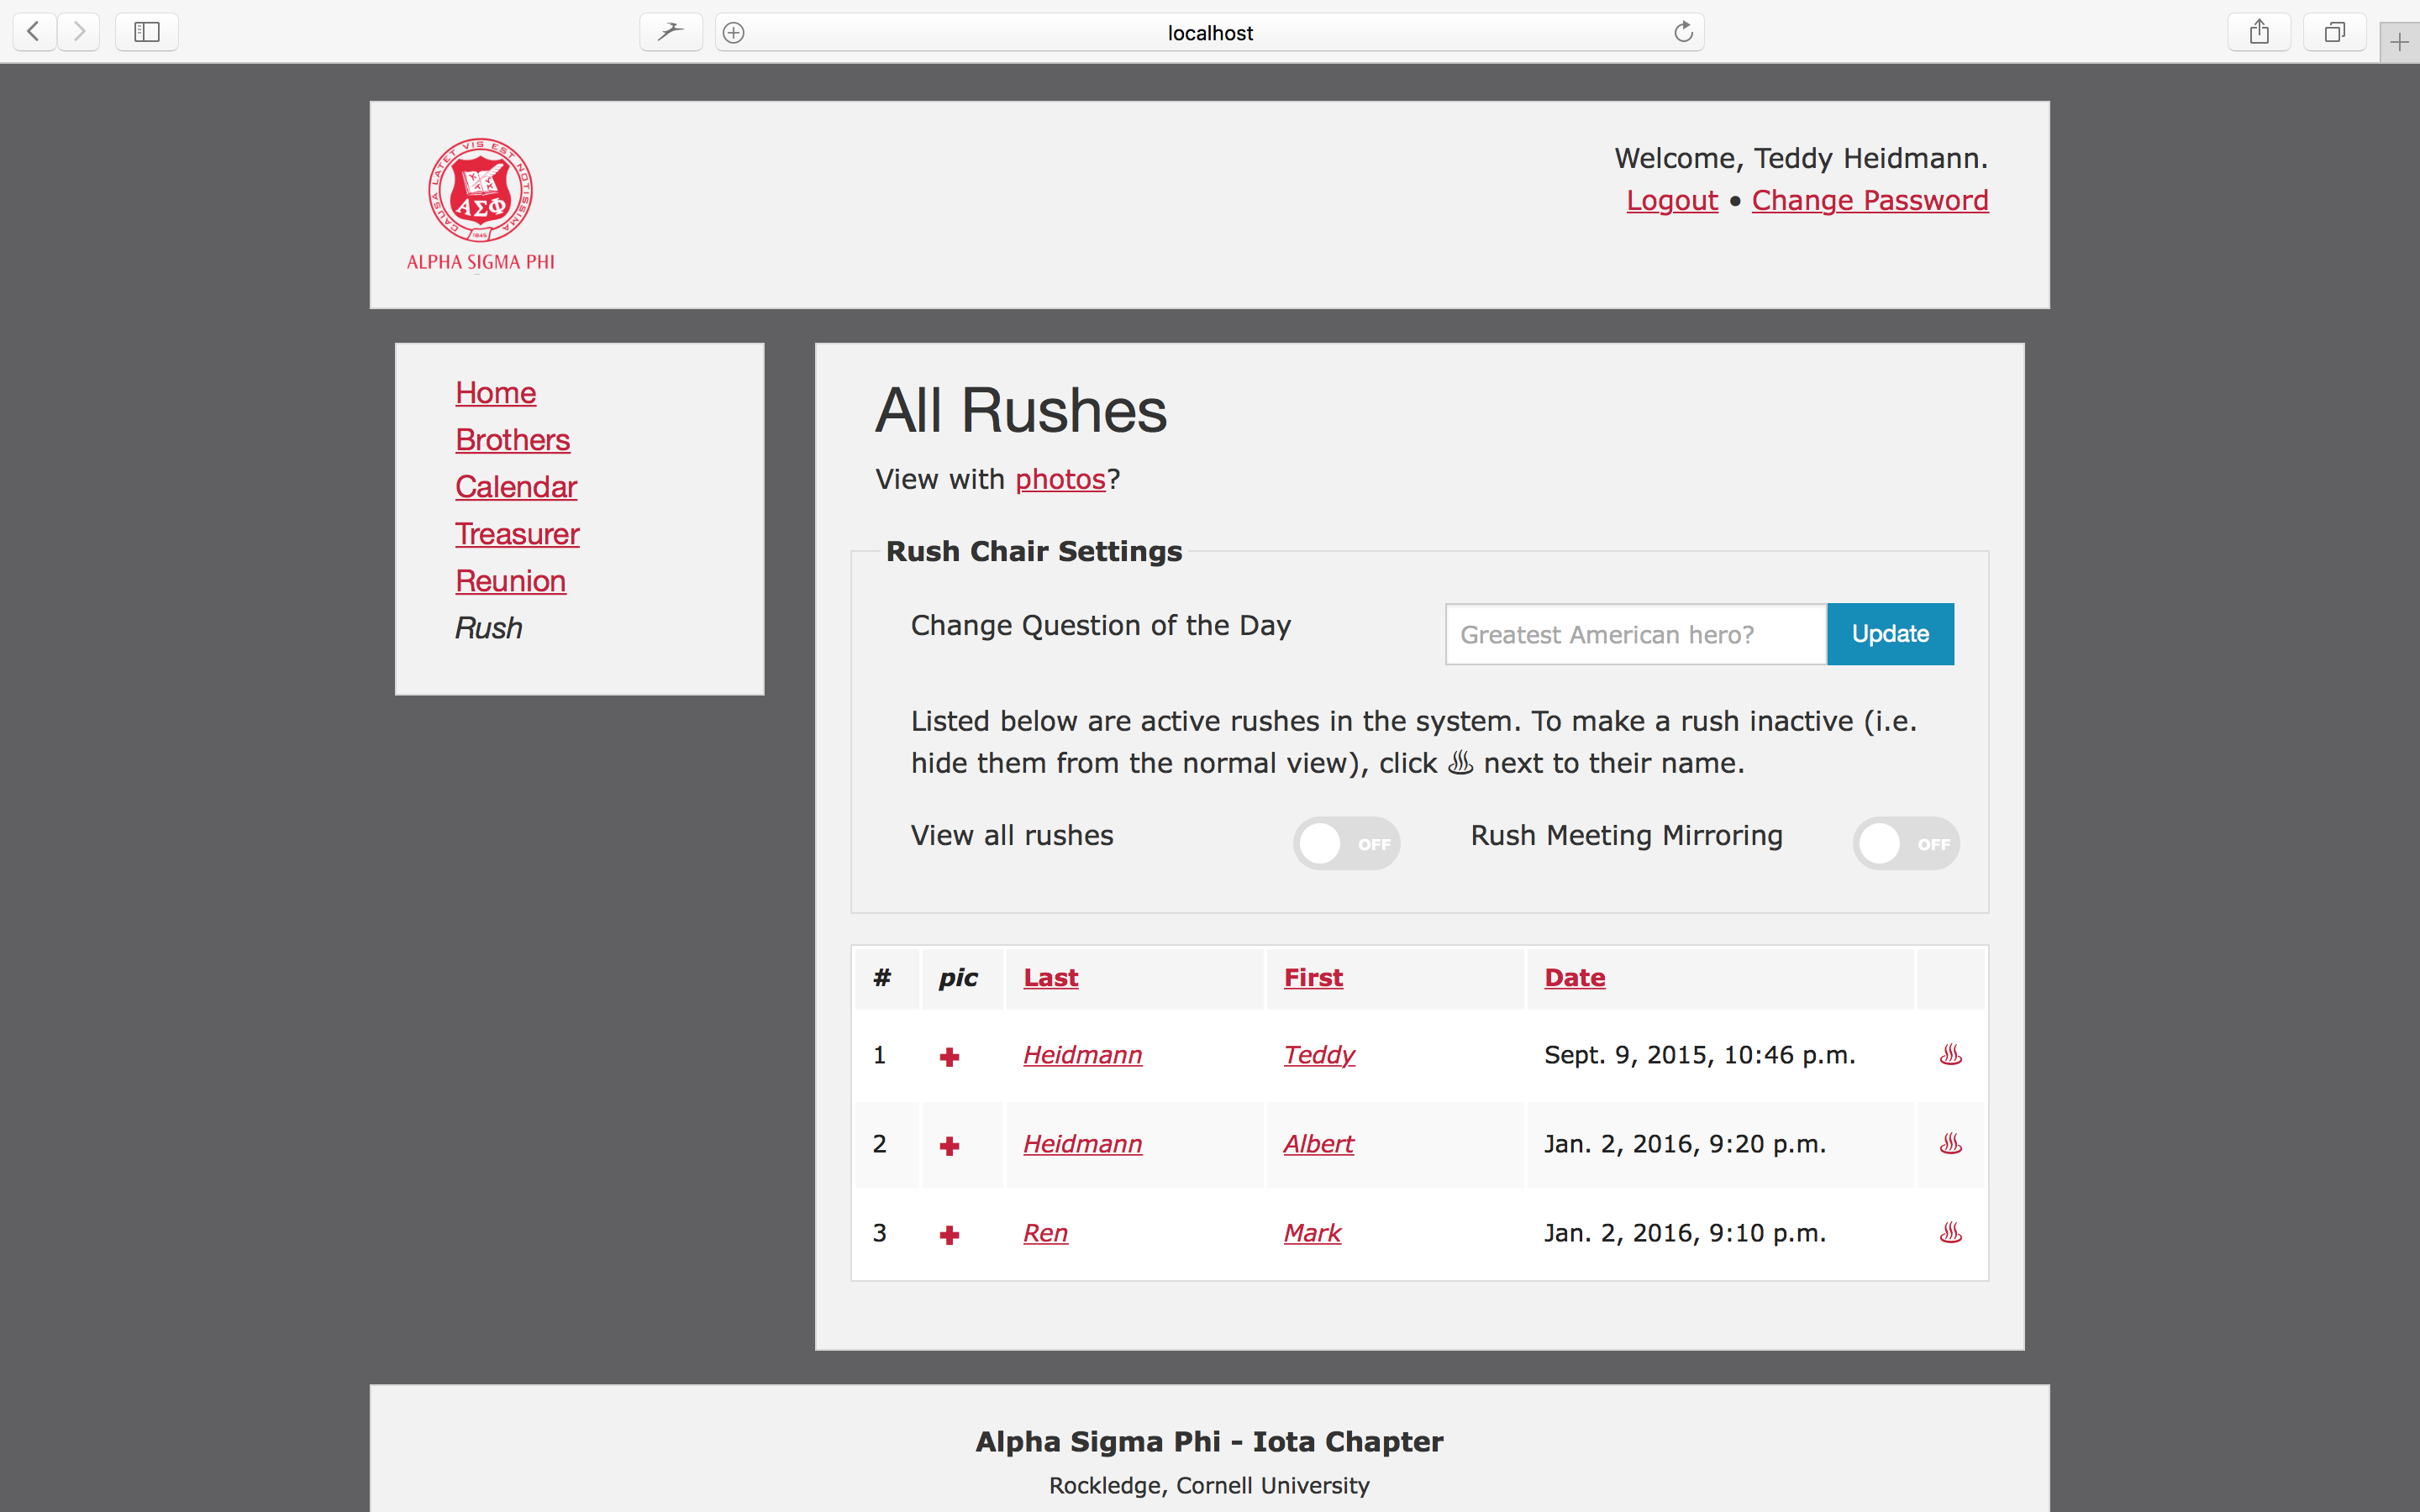Click the toolbar extension icon left of address bar
Image resolution: width=2420 pixels, height=1512 pixels.
tap(671, 32)
